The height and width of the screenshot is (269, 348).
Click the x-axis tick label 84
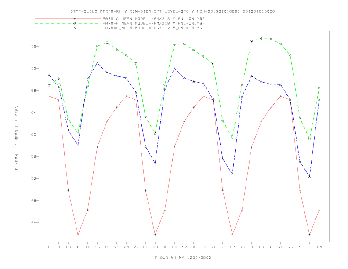click(319, 247)
